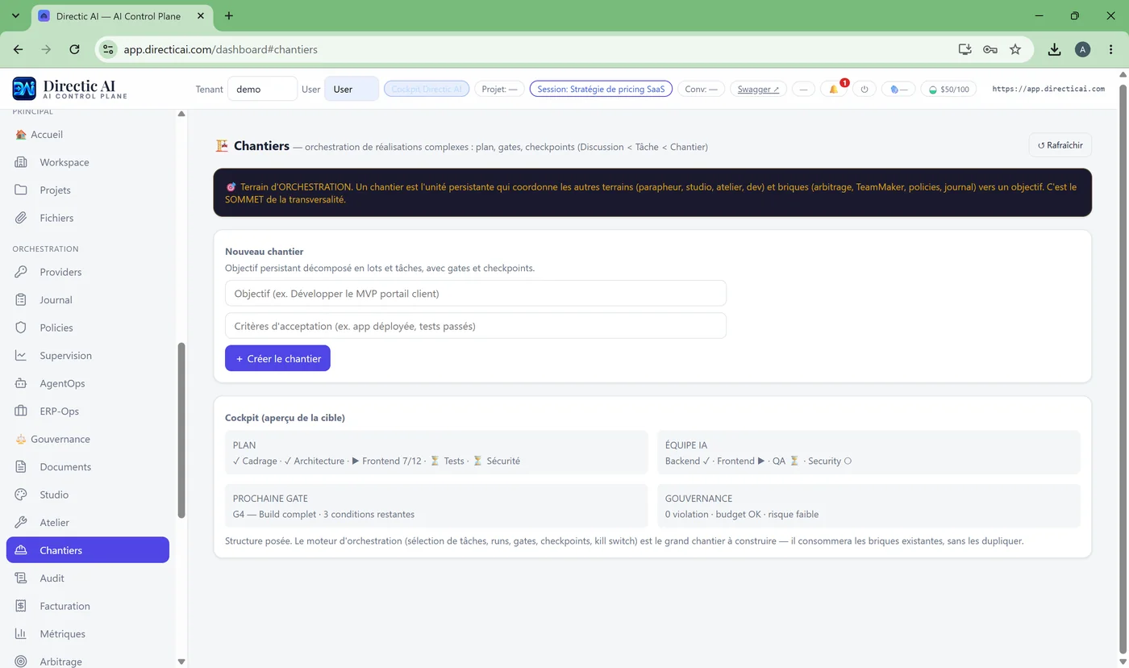
Task: Select the Chantiers sidebar item
Action: click(88, 550)
